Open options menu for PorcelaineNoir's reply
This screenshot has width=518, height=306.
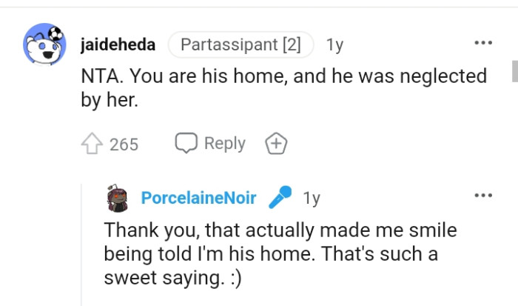coord(483,195)
